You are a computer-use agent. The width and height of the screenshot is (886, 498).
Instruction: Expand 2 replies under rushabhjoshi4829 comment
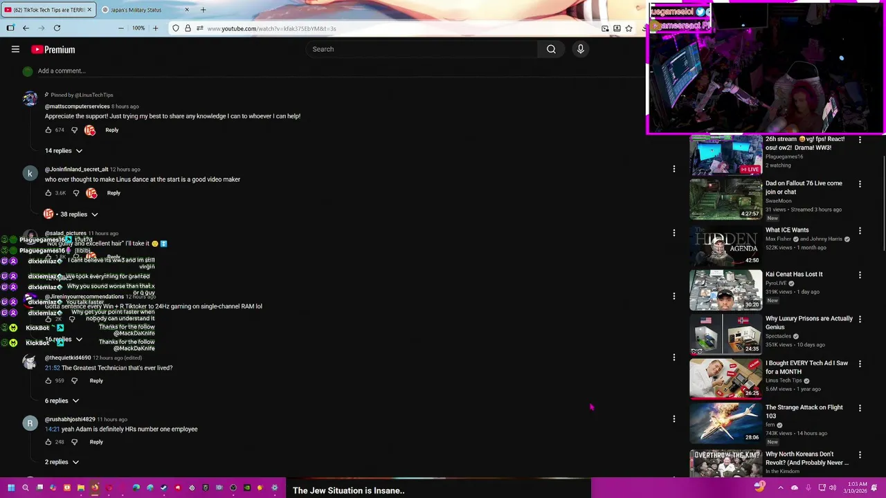tap(62, 462)
